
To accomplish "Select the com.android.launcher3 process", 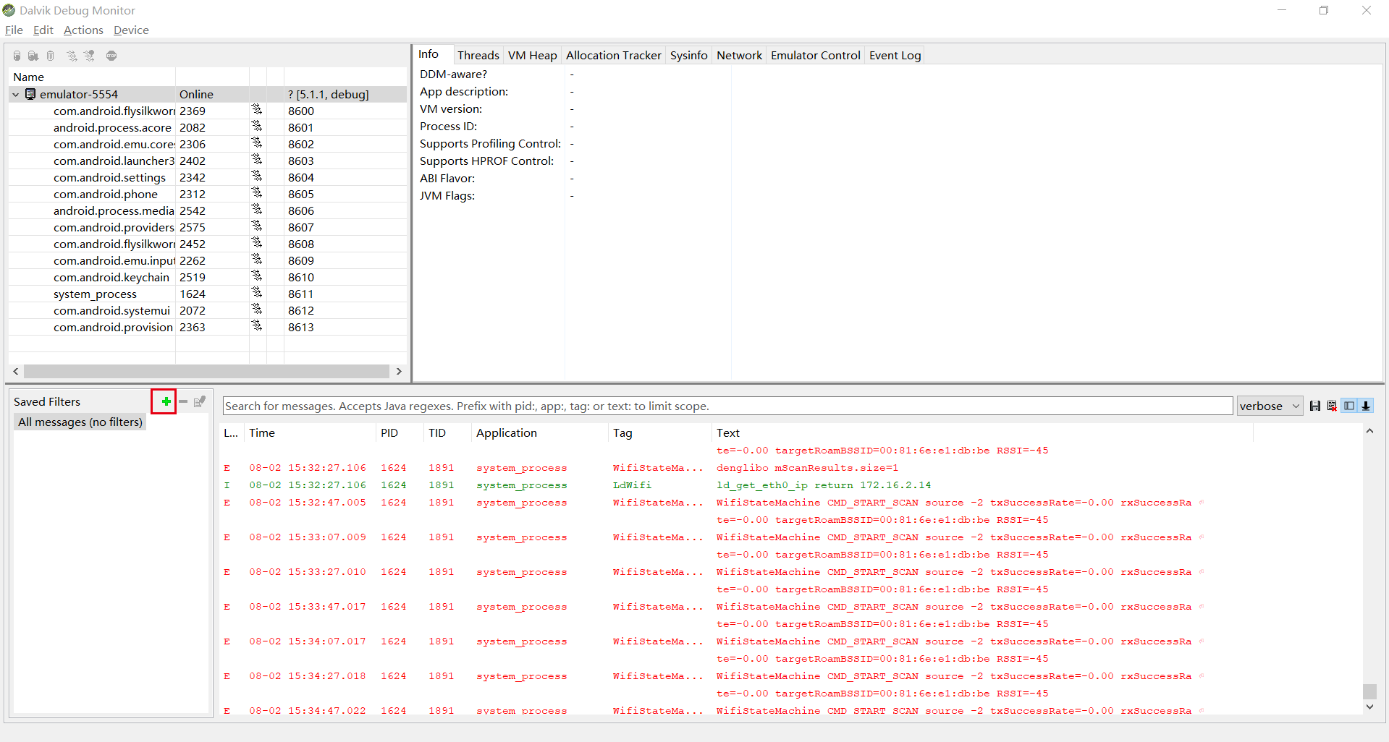I will click(208, 161).
